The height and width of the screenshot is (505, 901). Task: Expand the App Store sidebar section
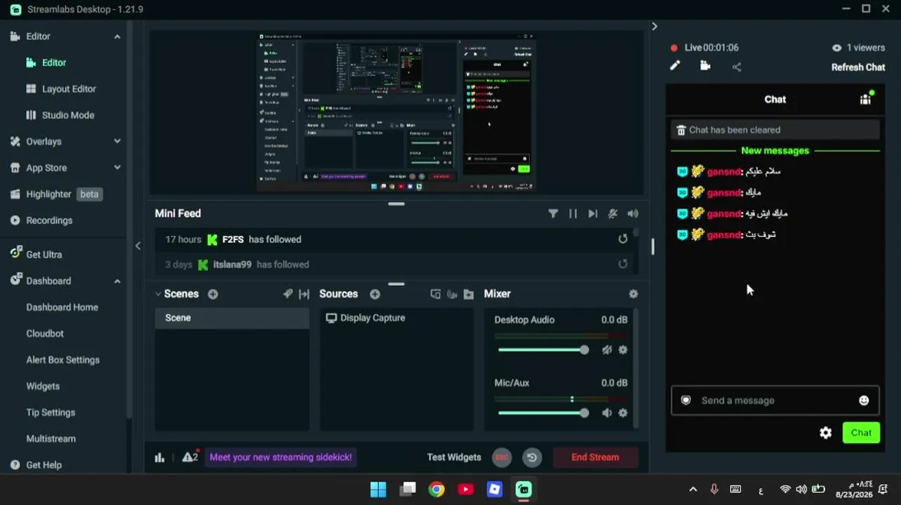(x=117, y=168)
